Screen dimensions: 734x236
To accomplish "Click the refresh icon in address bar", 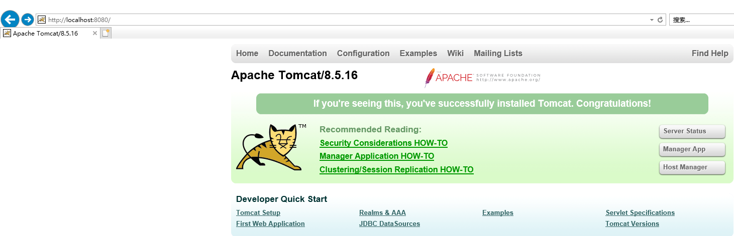I will point(660,20).
